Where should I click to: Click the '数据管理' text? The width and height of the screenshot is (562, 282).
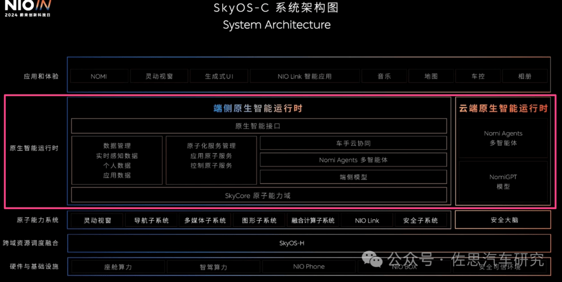pos(117,146)
